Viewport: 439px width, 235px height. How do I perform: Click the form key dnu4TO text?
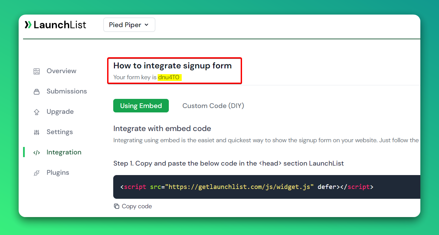pyautogui.click(x=169, y=77)
